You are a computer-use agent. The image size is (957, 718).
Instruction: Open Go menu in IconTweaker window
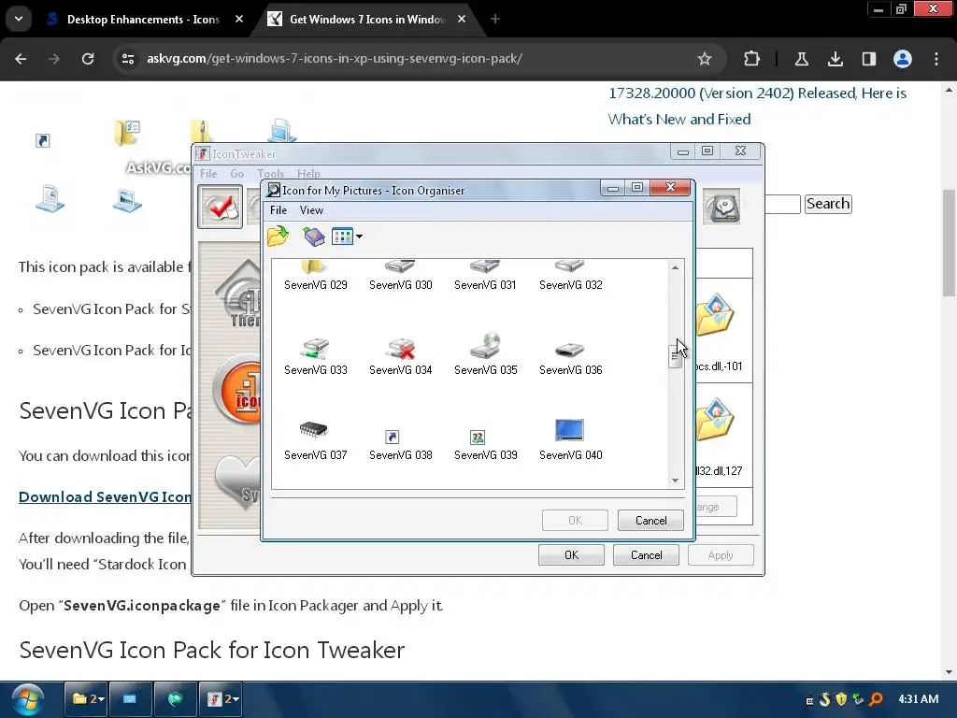[236, 173]
